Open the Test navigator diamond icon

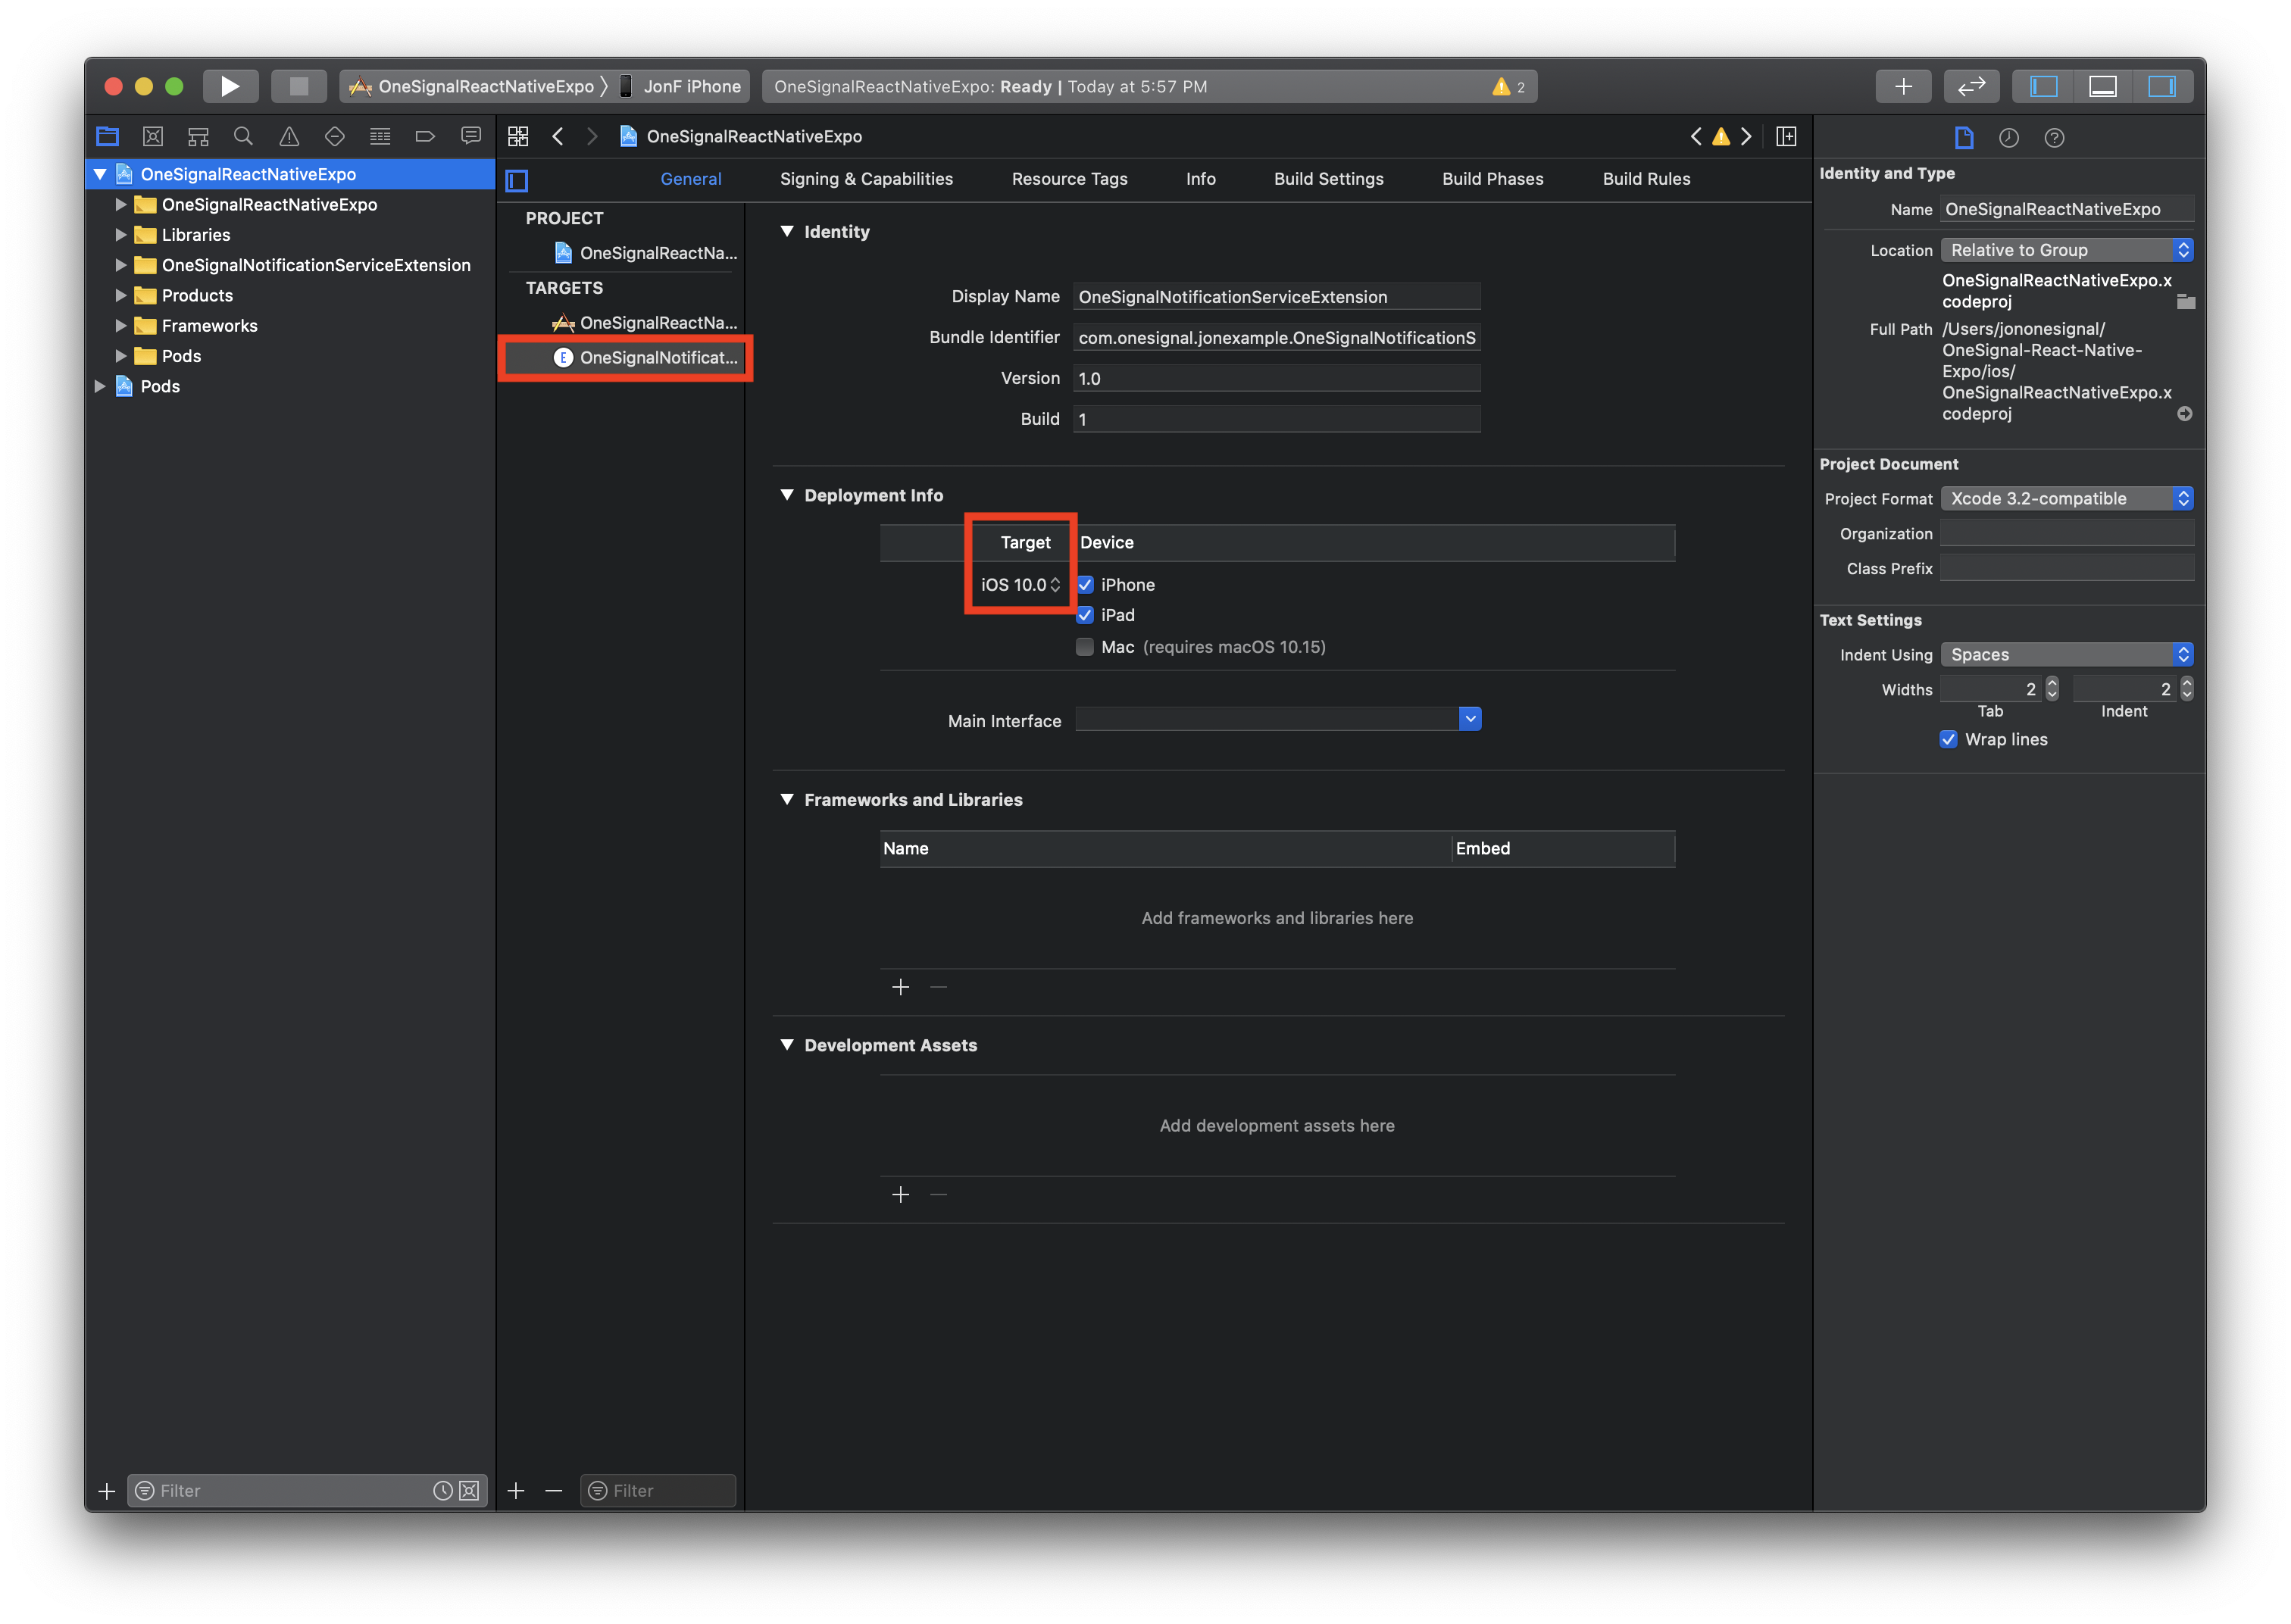[334, 137]
